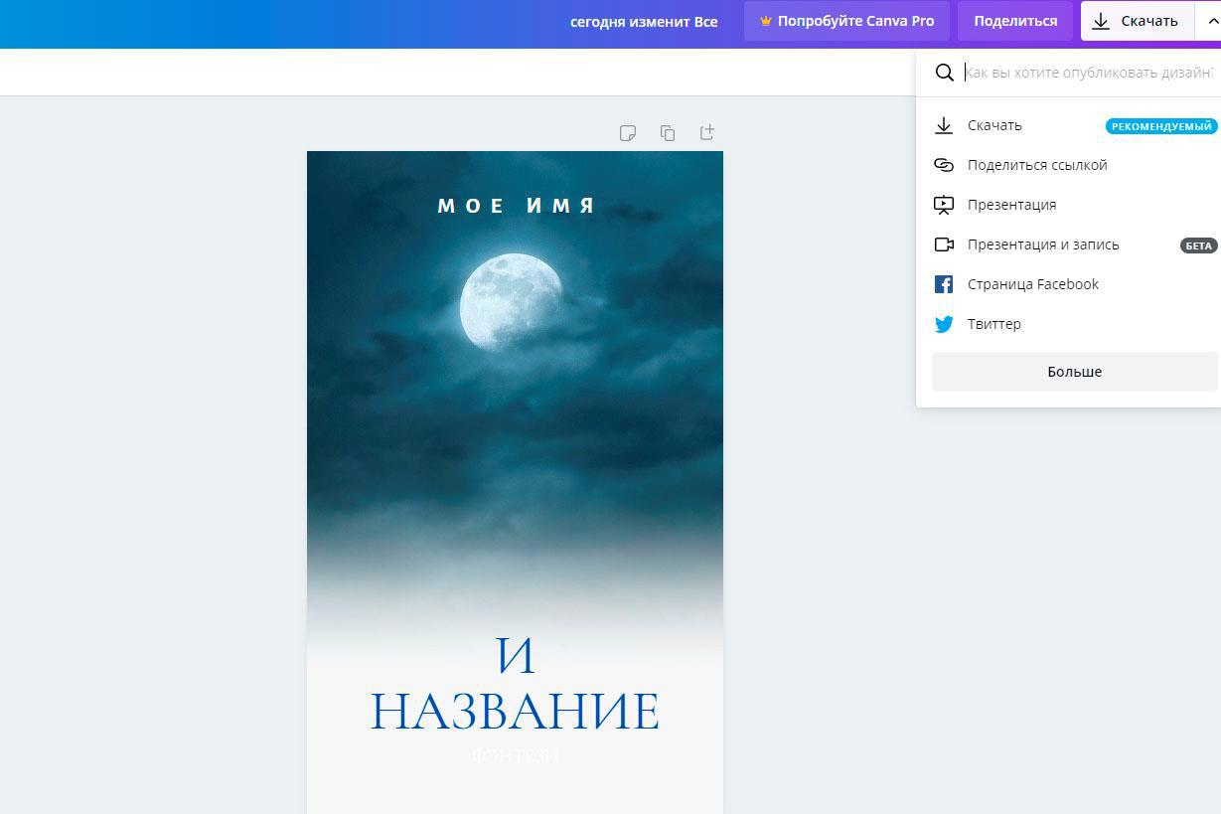This screenshot has width=1221, height=814.
Task: Select the recommended Скачать menu item
Action: (994, 125)
